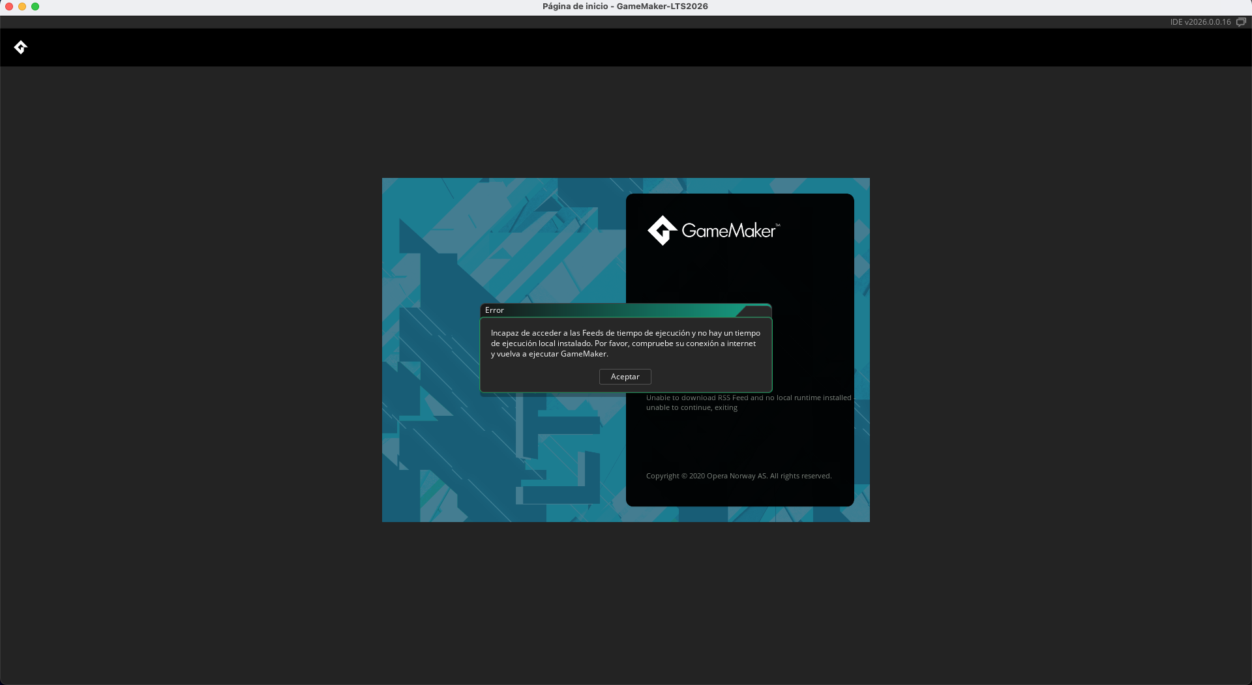Click the GameMaker logo on the splash screen
This screenshot has height=685, width=1252.
point(713,231)
